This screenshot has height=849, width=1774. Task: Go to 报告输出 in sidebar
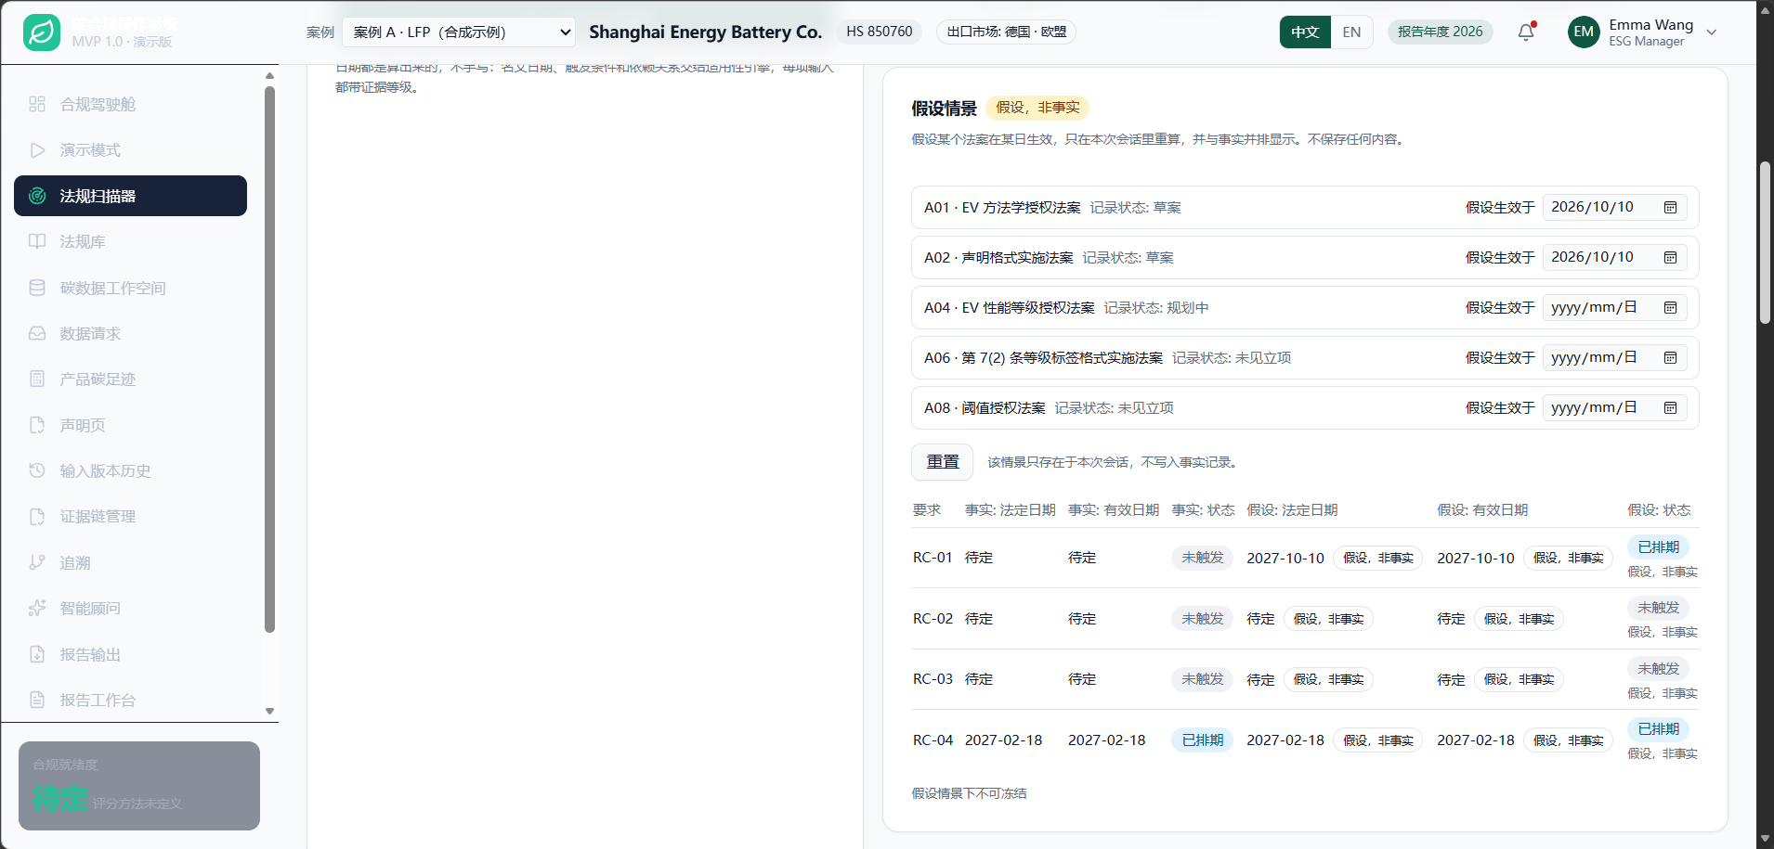(130, 654)
